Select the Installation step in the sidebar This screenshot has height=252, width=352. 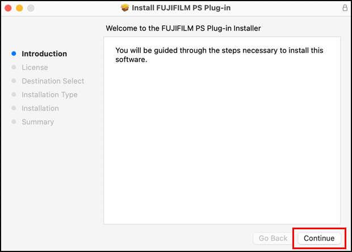pos(40,108)
